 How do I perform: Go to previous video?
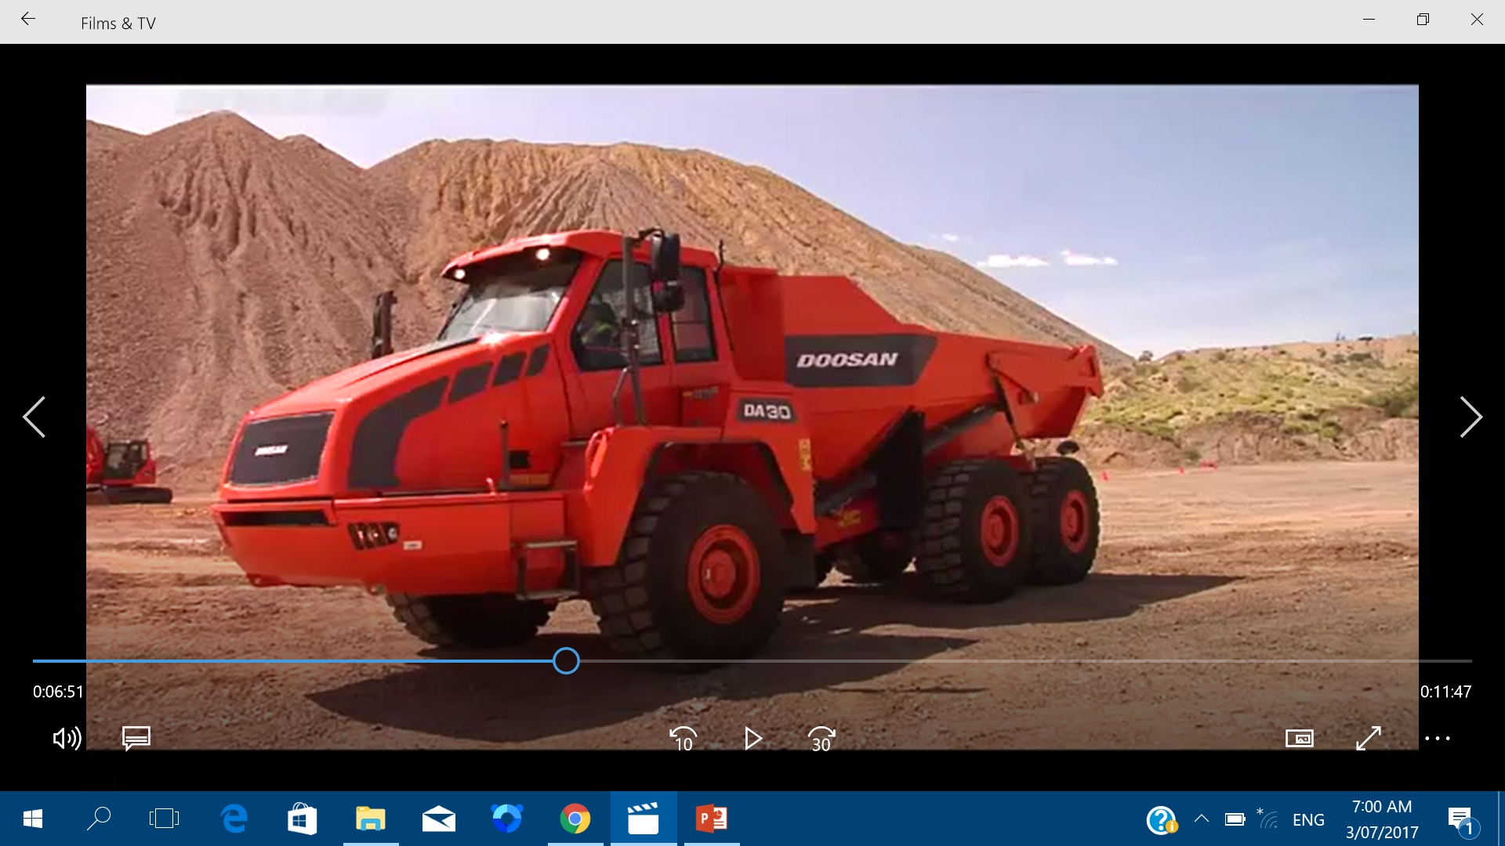click(x=34, y=417)
